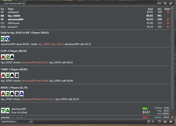The image size is (176, 126).
Task: Click the save floppy disk icon
Action: [165, 121]
